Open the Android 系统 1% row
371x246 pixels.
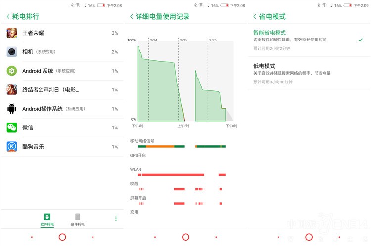click(62, 71)
